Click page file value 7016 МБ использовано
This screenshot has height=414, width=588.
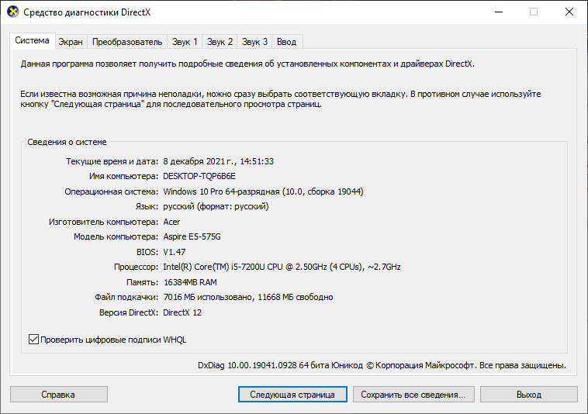coord(248,297)
